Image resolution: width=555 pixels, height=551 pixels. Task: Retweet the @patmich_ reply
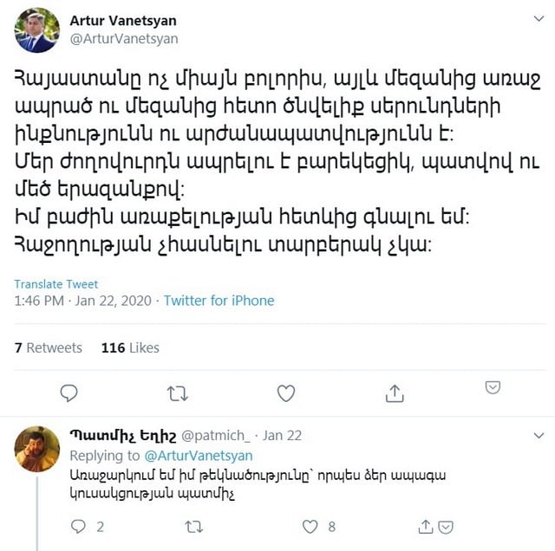tap(194, 527)
